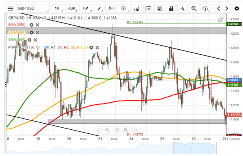243x156 pixels.
Task: Detach chart using the pop-out icon
Action: coord(220,20)
